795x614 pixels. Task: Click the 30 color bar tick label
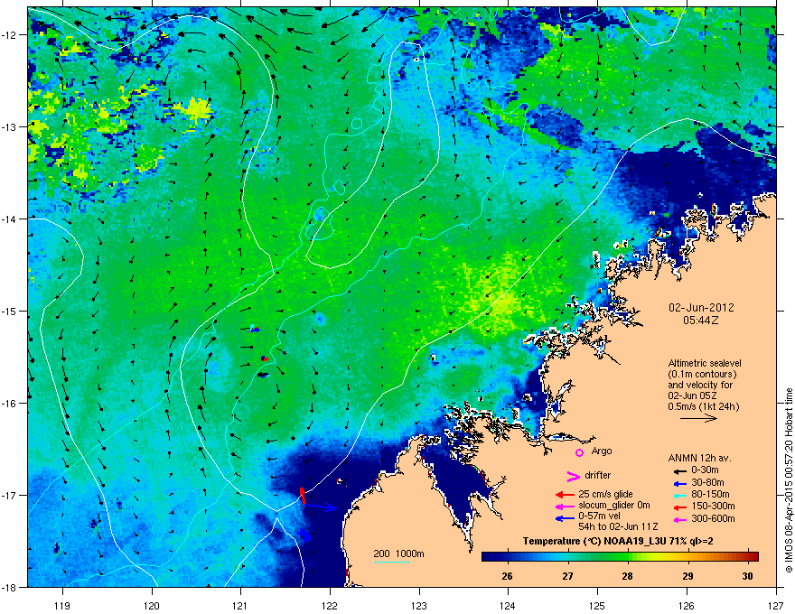[x=747, y=576]
